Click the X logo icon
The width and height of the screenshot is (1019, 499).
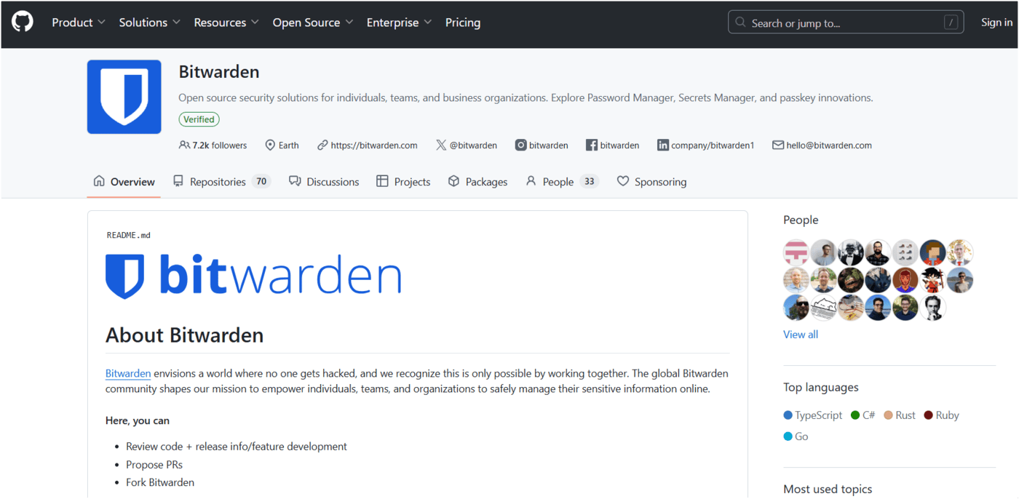tap(441, 145)
